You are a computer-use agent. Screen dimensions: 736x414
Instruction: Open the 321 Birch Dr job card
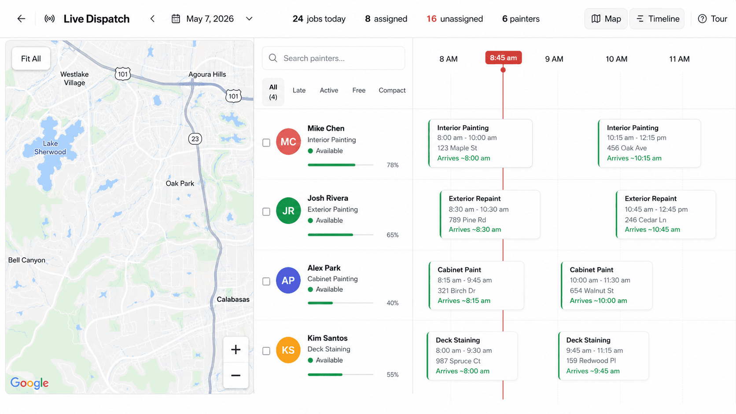coord(476,285)
